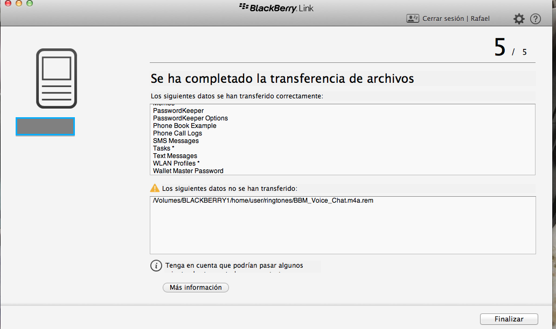Screen dimensions: 556x329
Task: Click the user account card icon
Action: [413, 19]
